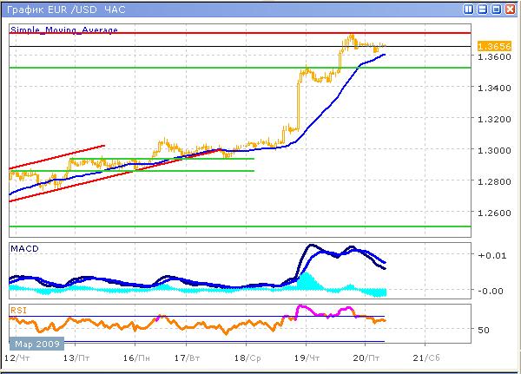Screen dimensions: 521x374
Task: Click the RSI indicator label
Action: (18, 309)
